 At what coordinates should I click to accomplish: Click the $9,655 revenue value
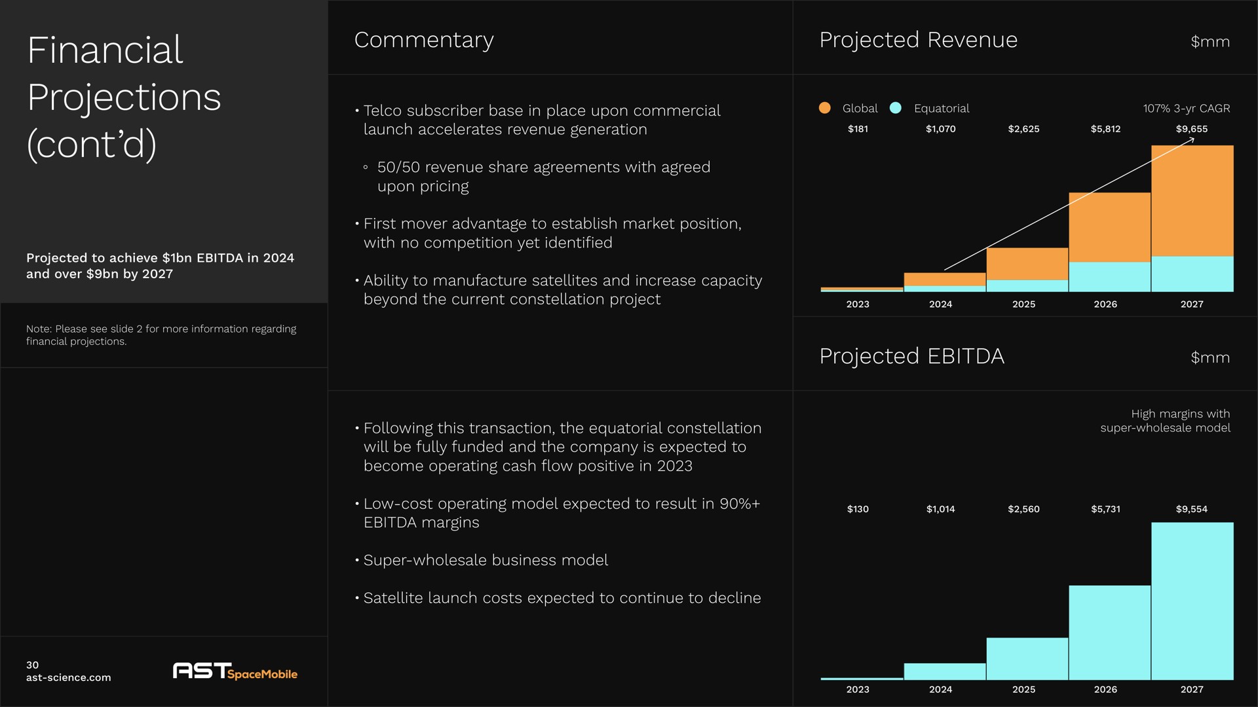click(1191, 129)
